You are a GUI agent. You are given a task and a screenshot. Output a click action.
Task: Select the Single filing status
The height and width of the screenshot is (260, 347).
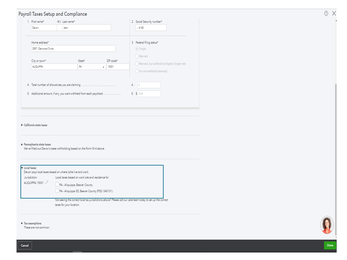[137, 49]
